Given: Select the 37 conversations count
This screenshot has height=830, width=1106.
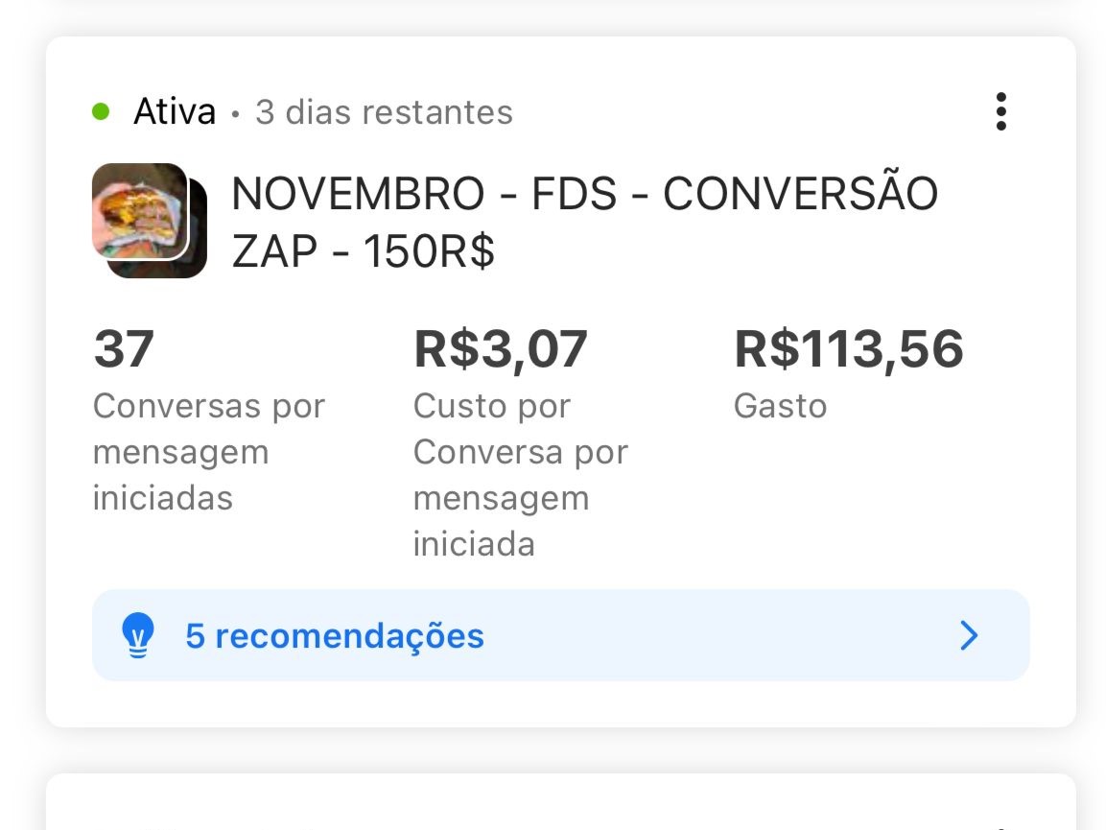Looking at the screenshot, I should [124, 348].
